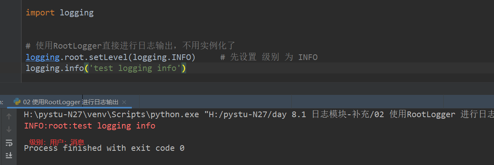This screenshot has height=165, width=494.
Task: Close the 02 使用RootLogger run tab
Action: (x=124, y=102)
